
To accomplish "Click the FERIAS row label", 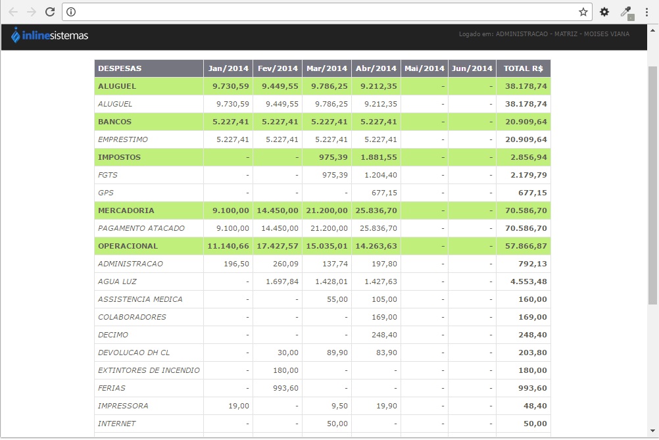I will click(x=111, y=388).
